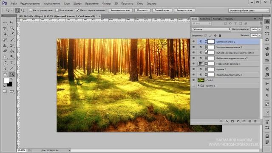
Task: Open the 'Изображение' menu
Action: pos(51,3)
